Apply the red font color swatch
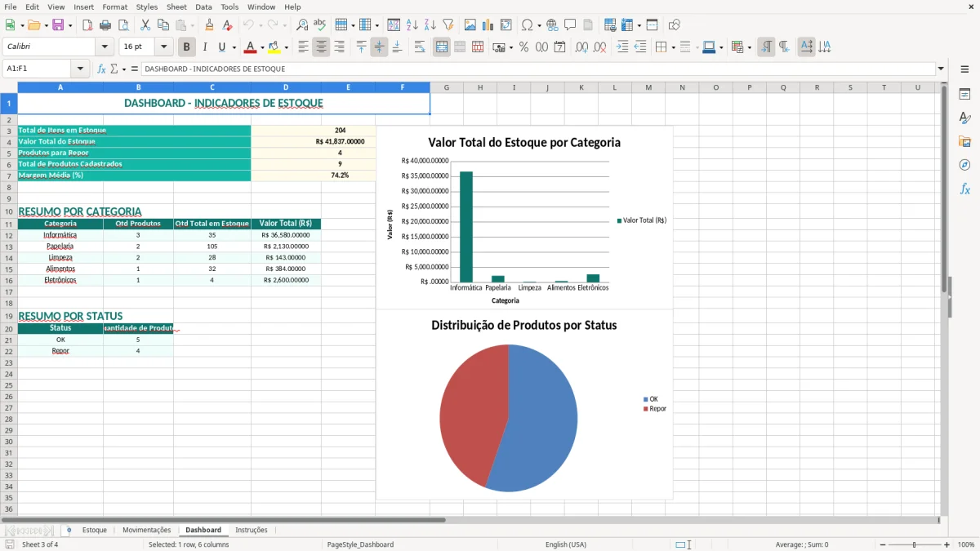The width and height of the screenshot is (980, 551). coord(251,47)
